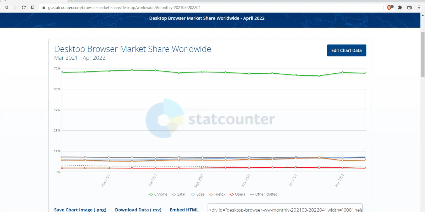Image resolution: width=425 pixels, height=212 pixels.
Task: Go forward with the browser forward arrow
Action: click(x=15, y=8)
